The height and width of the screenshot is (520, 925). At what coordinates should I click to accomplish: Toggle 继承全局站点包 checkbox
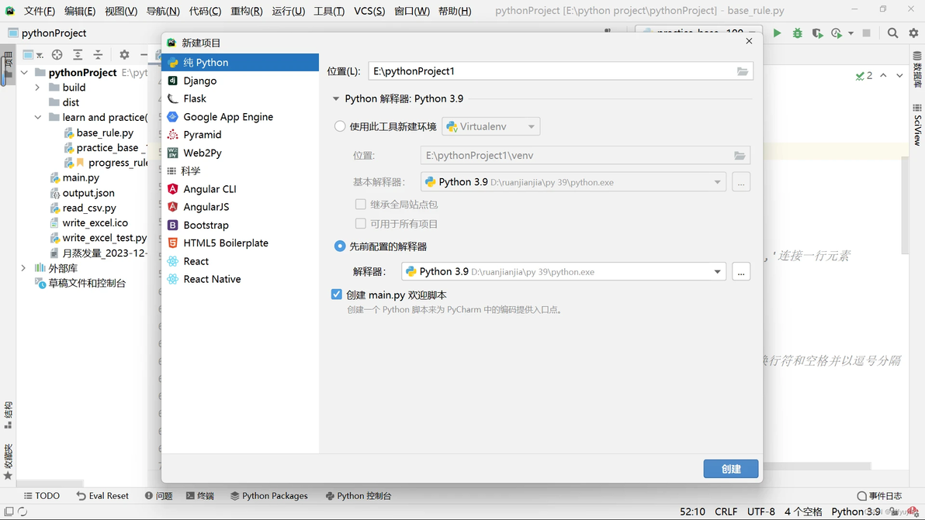coord(360,205)
